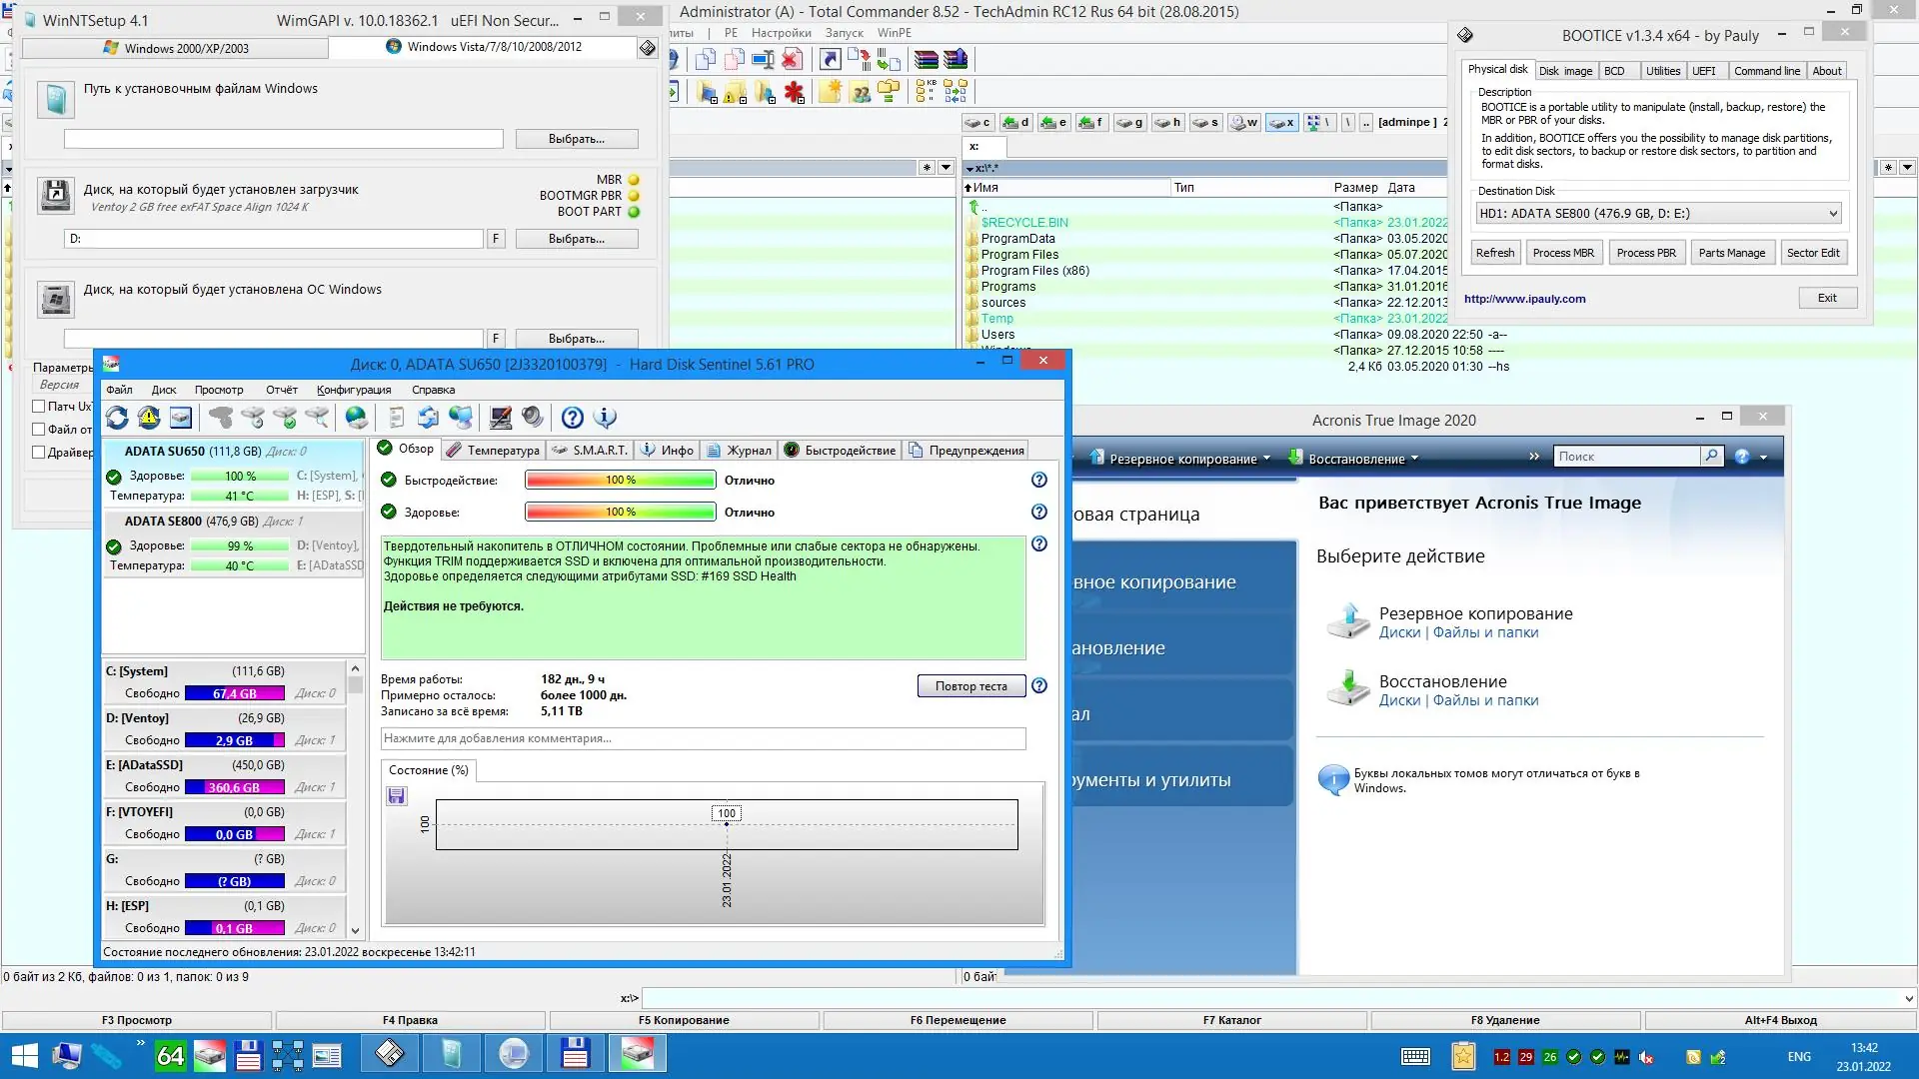Toggle the Патч Ux checkbox

coord(39,407)
